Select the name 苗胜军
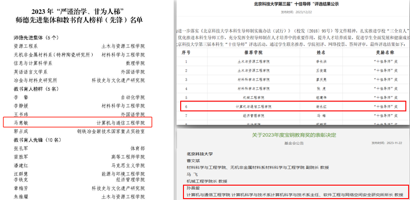This screenshot has height=200, width=410. [21, 157]
